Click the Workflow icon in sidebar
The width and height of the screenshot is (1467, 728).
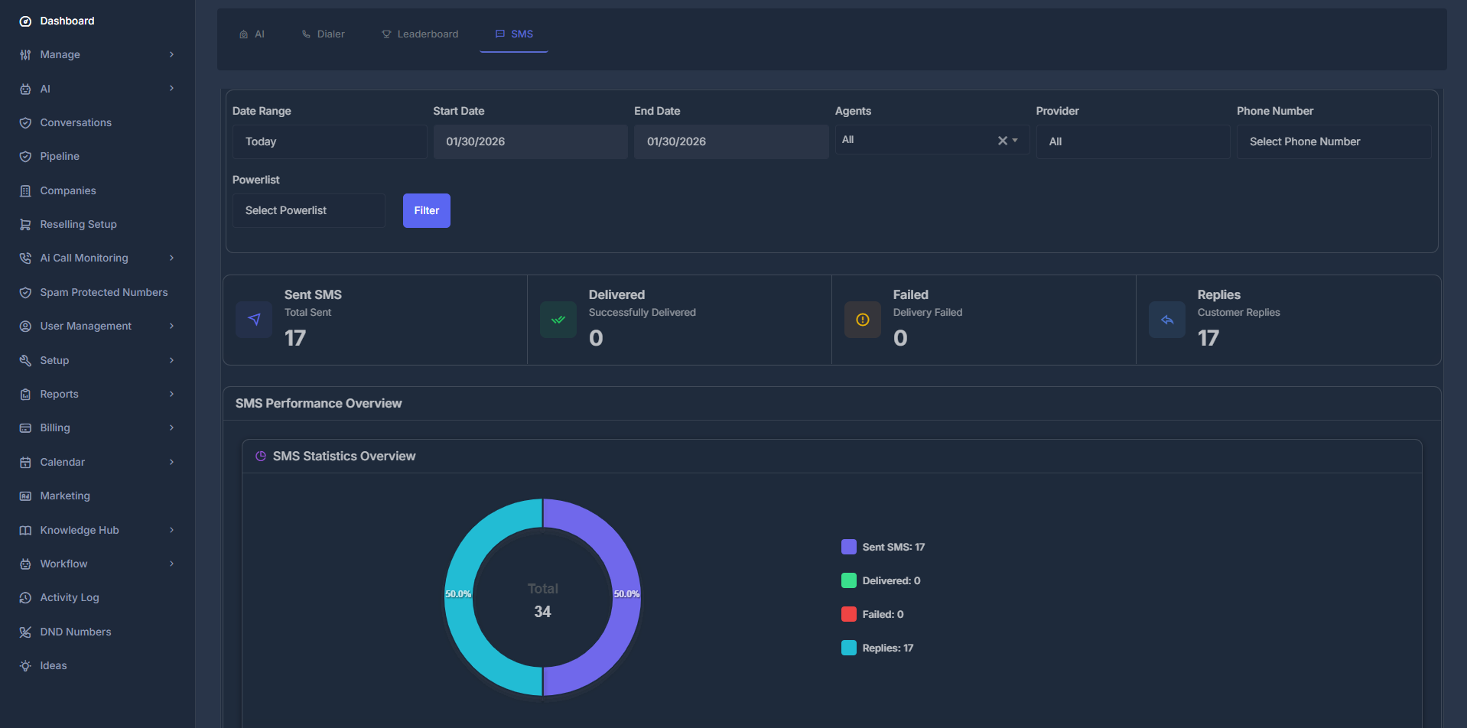tap(25, 564)
